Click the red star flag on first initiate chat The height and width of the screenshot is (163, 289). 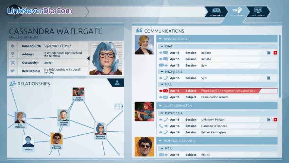click(275, 53)
